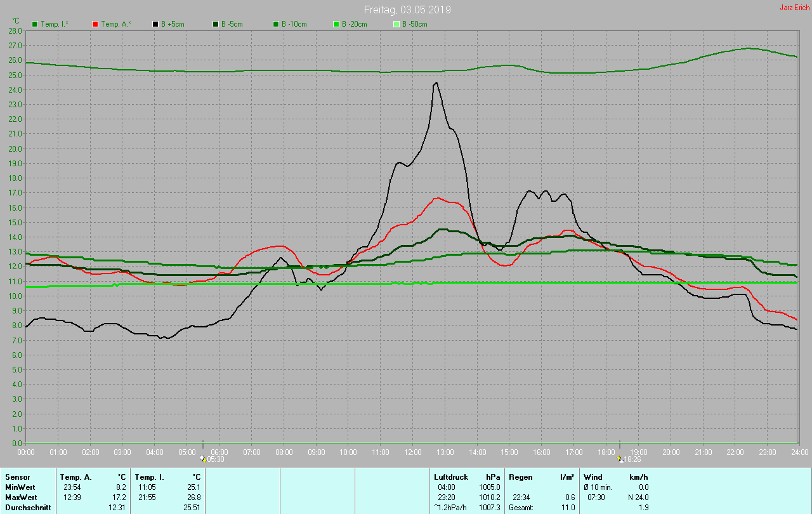Click the sunset icon at 18:26

point(620,458)
